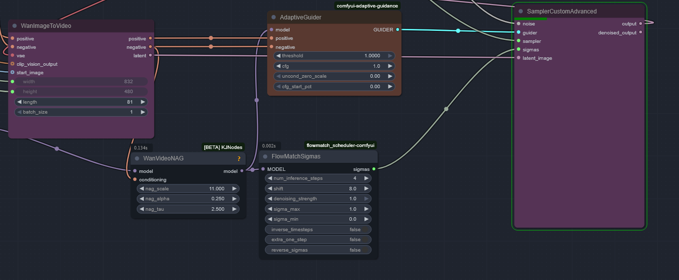Click the conditioning input port on WanVideoNAG
This screenshot has width=679, height=280.
[x=135, y=179]
